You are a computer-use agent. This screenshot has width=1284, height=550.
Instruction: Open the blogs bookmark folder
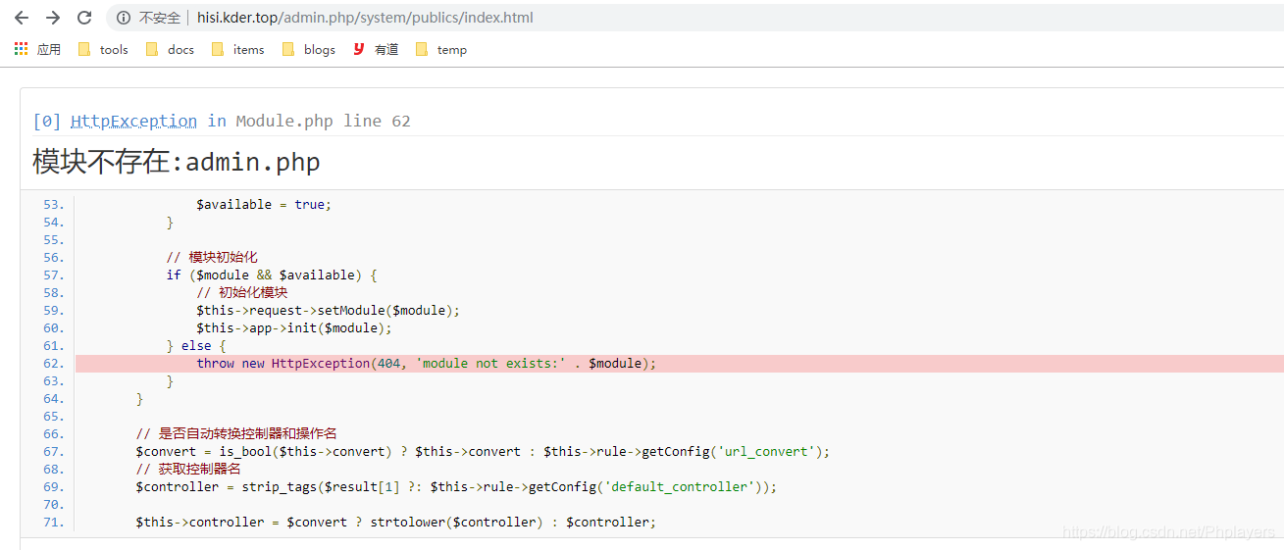click(308, 49)
